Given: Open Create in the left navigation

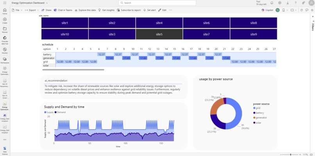Looking at the screenshot, I should click(x=5, y=20).
